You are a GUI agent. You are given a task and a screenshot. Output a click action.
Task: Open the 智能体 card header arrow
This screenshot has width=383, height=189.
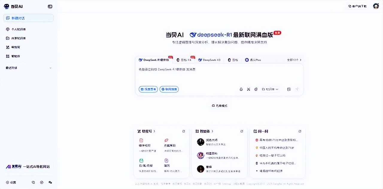212,131
